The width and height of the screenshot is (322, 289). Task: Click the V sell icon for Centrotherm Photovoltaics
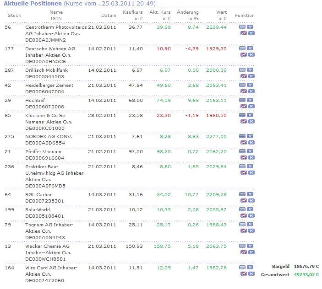[x=250, y=27]
